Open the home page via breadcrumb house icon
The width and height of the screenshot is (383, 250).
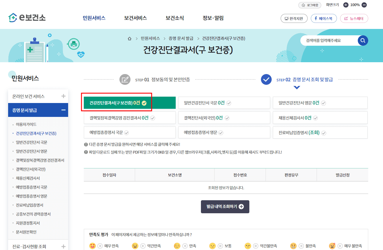(x=130, y=38)
